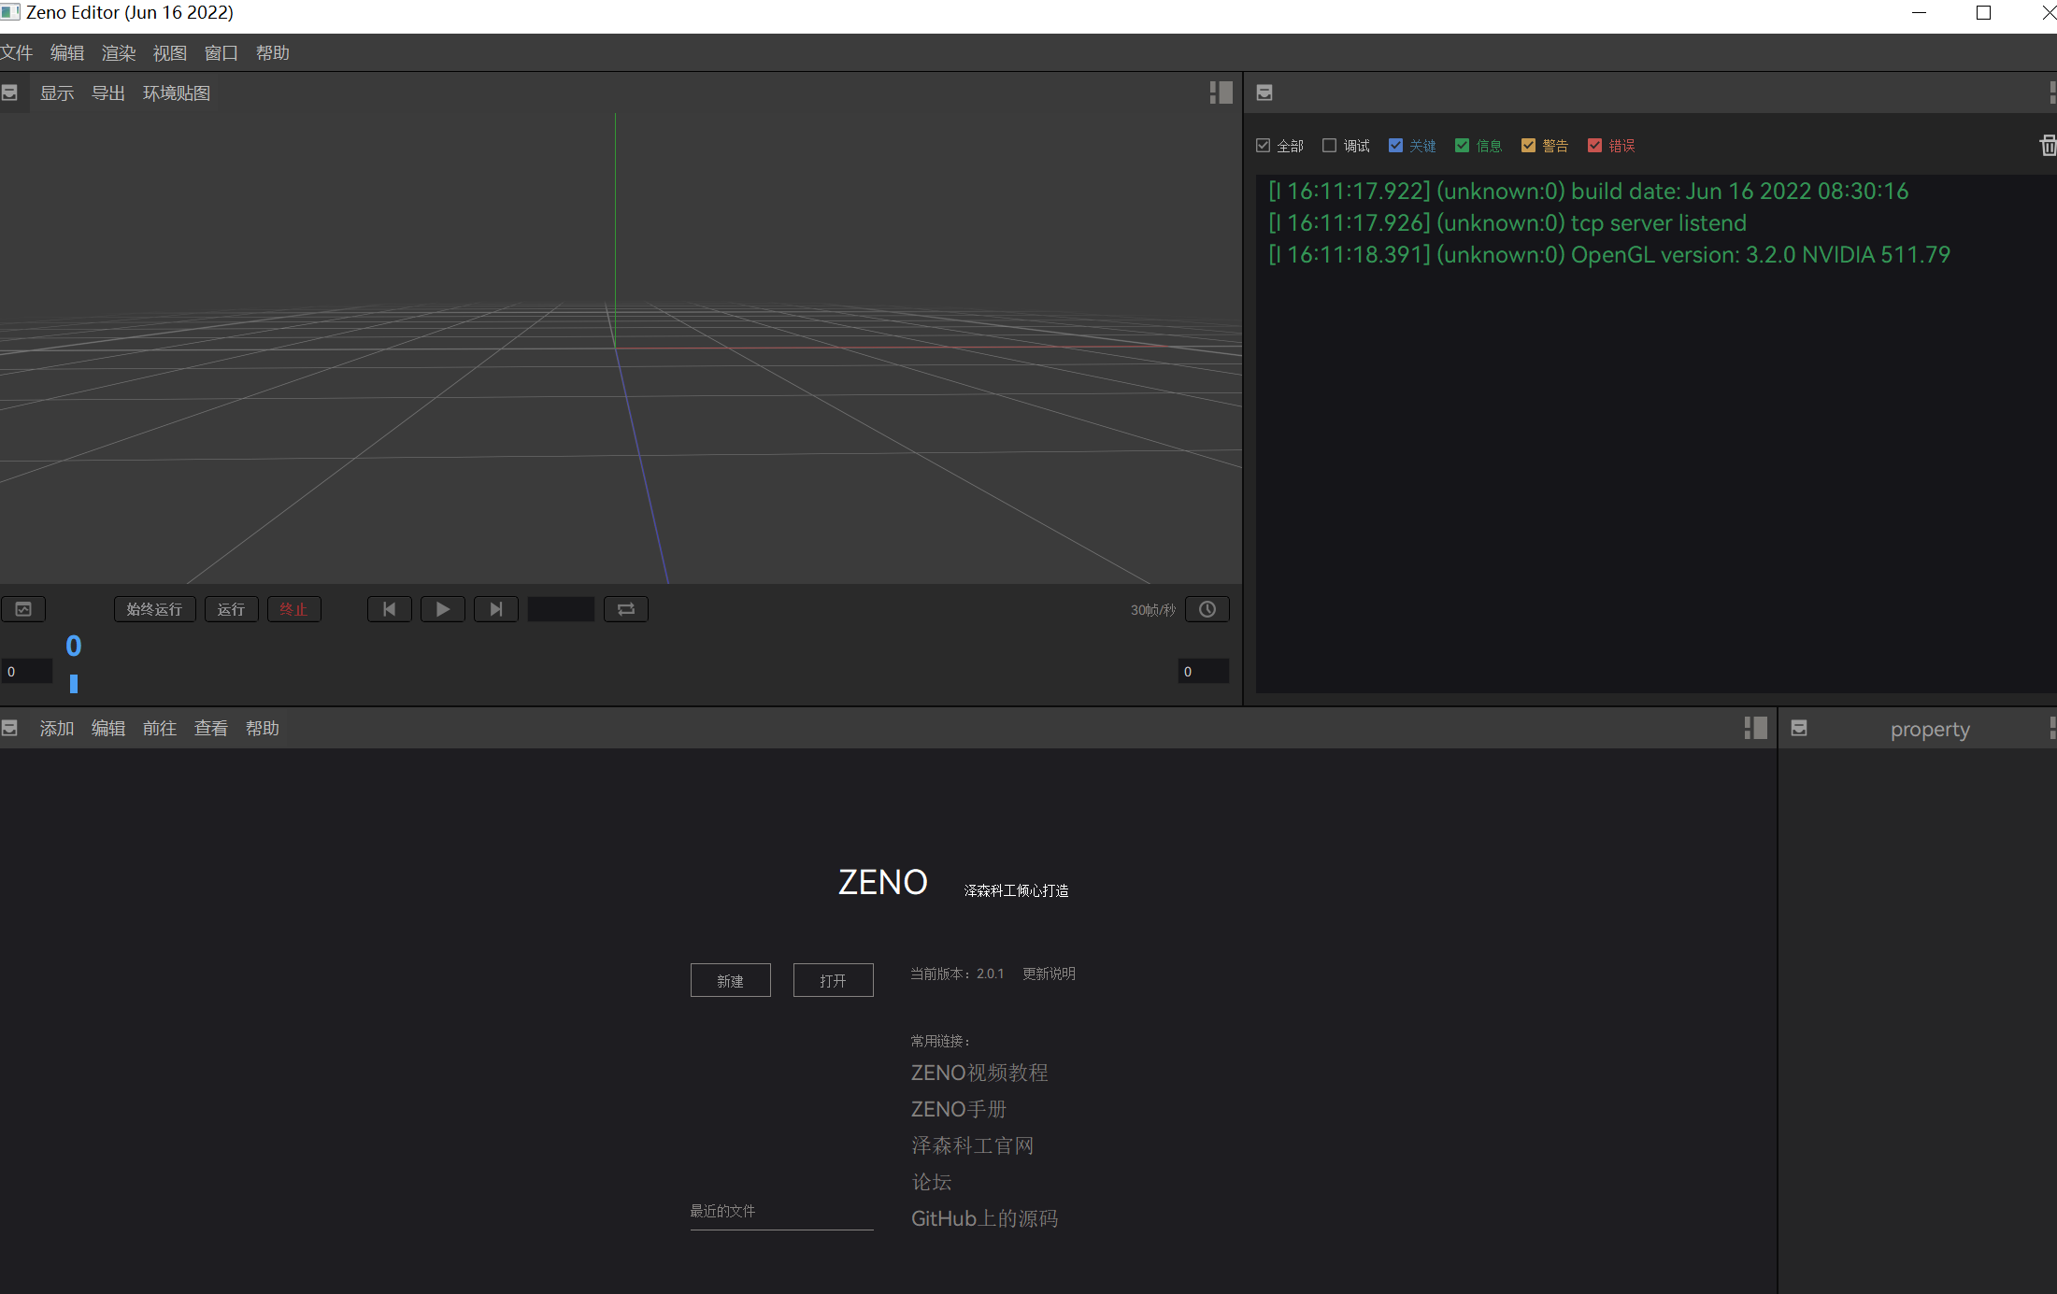Open the 环境贴图 viewport menu
This screenshot has height=1294, width=2057.
[x=176, y=92]
